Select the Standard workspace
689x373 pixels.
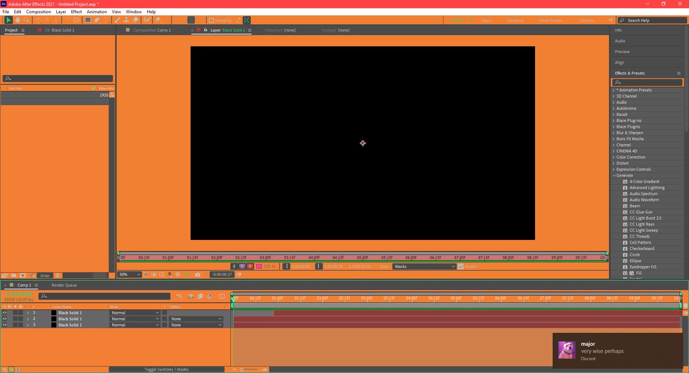pyautogui.click(x=515, y=21)
